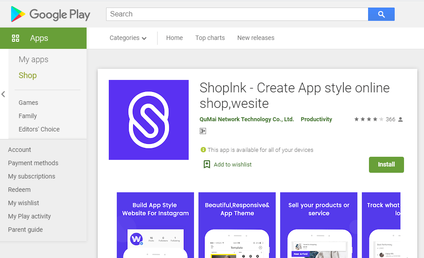Click the reviewer person icon beside 366

click(400, 119)
